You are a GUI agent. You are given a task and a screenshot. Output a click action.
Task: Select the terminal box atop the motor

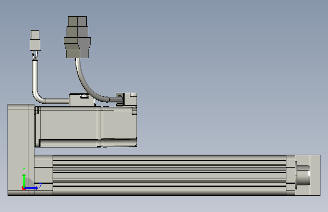(x=82, y=100)
